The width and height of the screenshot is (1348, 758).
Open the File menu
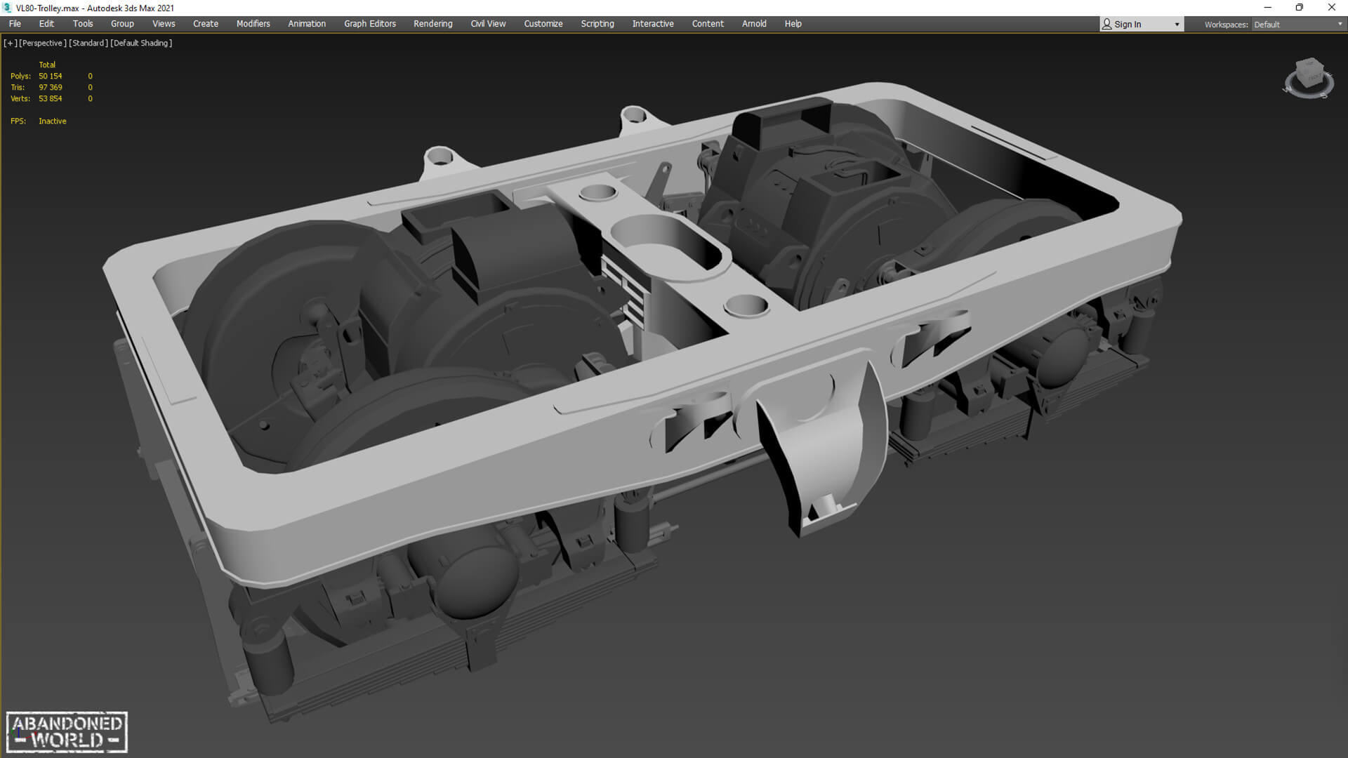[15, 24]
